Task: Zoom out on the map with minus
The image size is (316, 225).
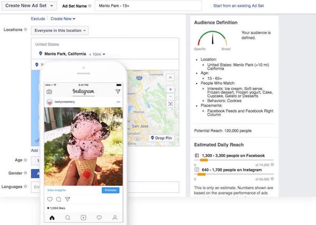Action: point(171,97)
